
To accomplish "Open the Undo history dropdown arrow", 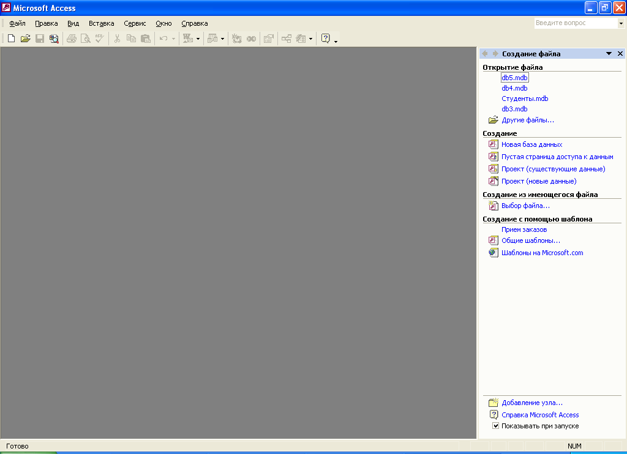I will pyautogui.click(x=173, y=39).
